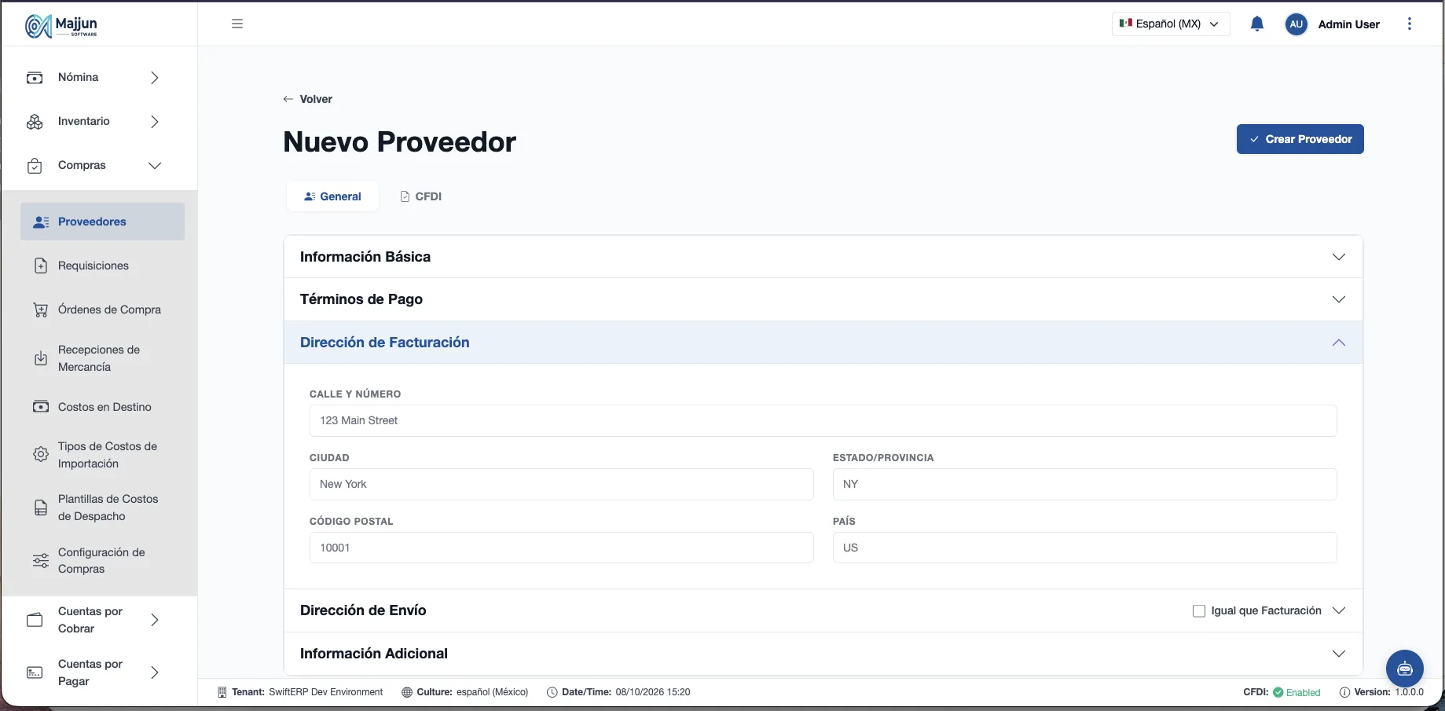Click the País input field

(x=1085, y=548)
